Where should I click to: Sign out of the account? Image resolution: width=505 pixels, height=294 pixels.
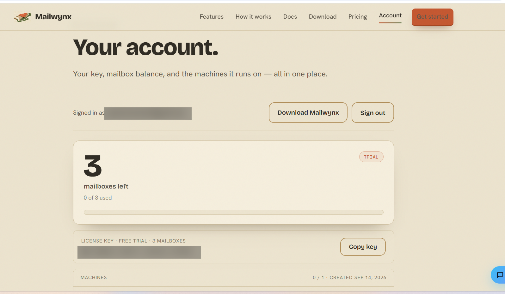pos(373,112)
